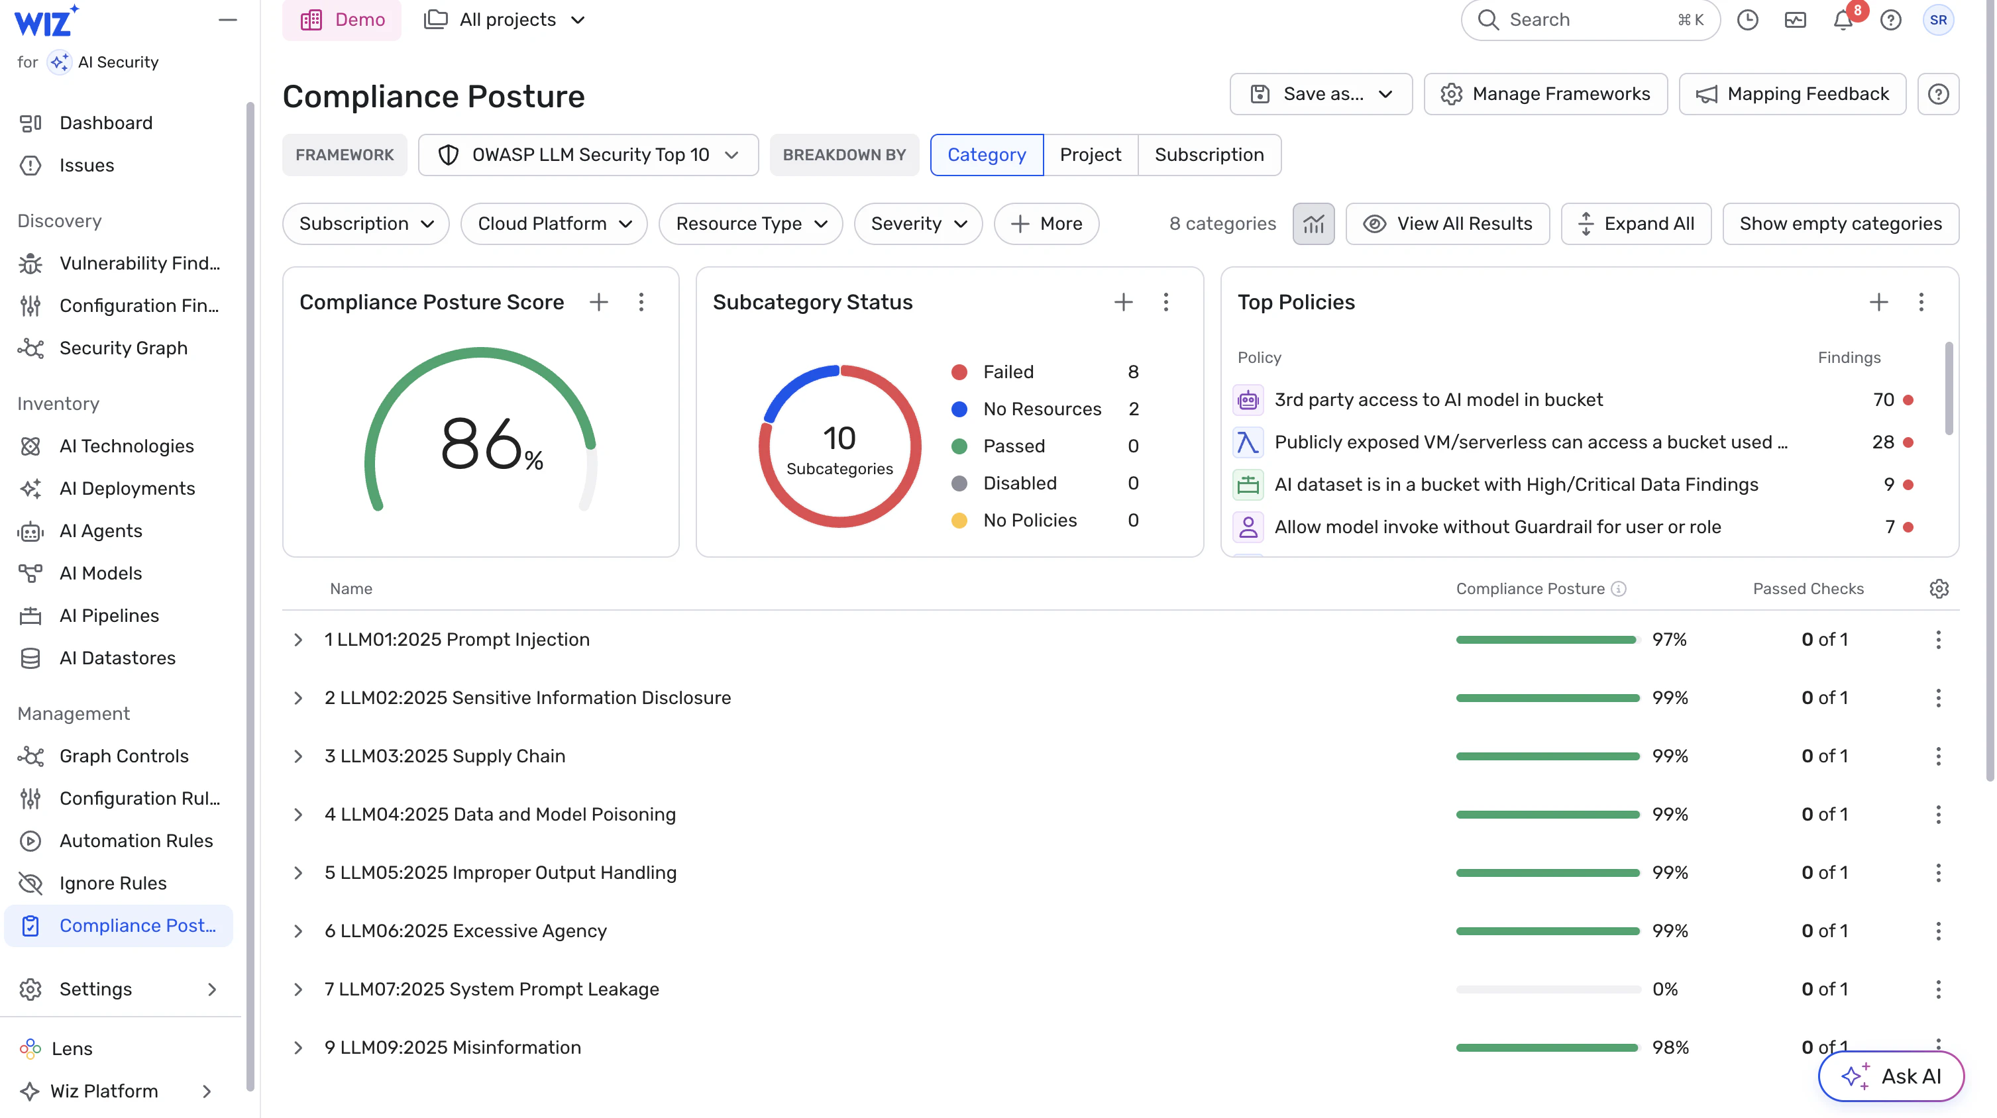Open row options for LLM03 Supply Chain
Viewport: 1997px width, 1118px height.
1938,756
